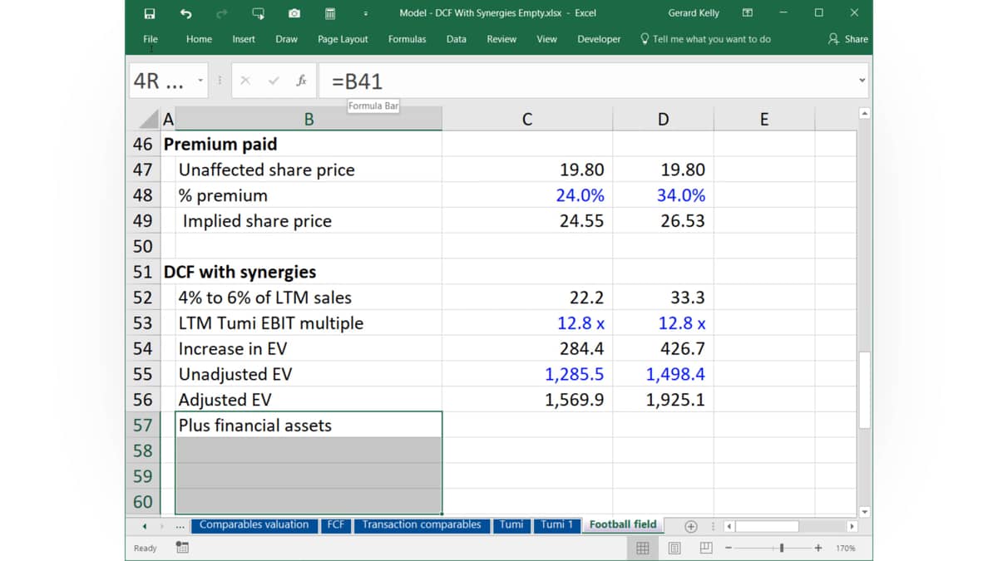
Task: Click the ellipsis to show hidden sheet tabs
Action: click(180, 526)
